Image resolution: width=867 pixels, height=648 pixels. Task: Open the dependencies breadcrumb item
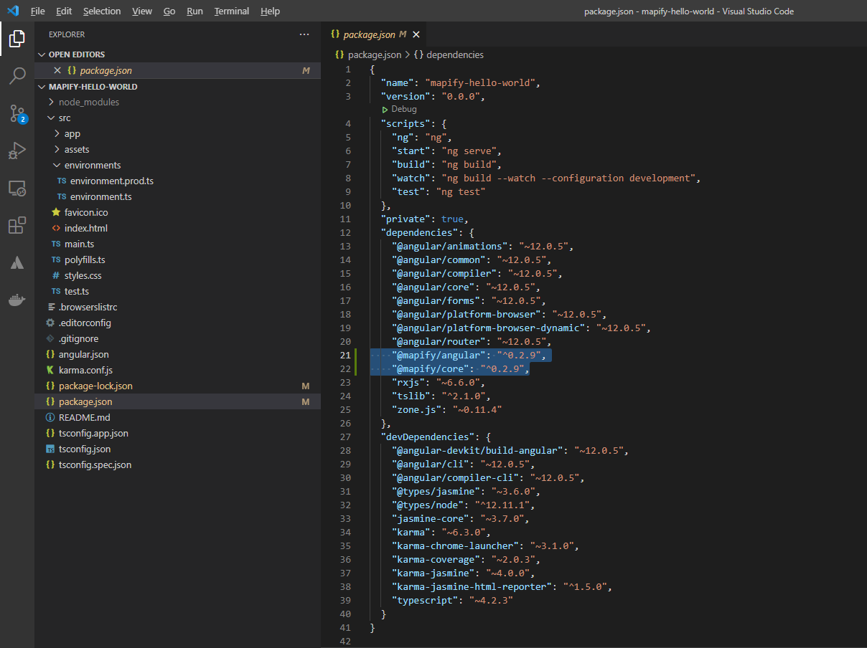point(456,54)
